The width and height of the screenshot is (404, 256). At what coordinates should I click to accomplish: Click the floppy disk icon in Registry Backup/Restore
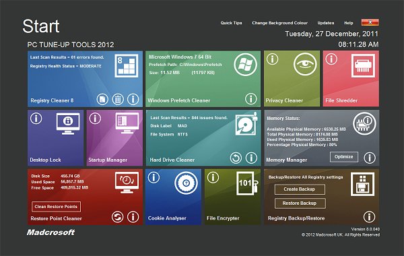point(362,184)
